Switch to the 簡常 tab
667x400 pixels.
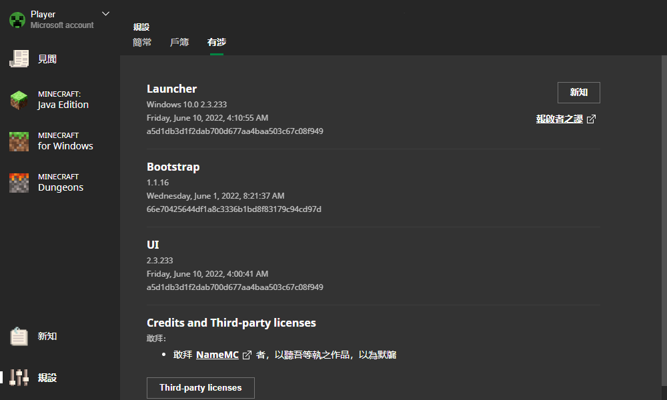coord(142,42)
